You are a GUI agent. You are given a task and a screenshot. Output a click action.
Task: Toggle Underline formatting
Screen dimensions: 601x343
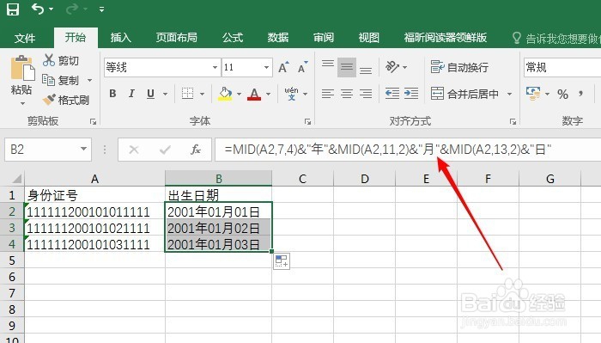(x=150, y=93)
